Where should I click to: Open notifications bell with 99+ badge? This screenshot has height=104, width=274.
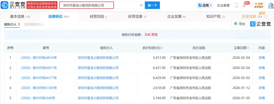pos(244,5)
